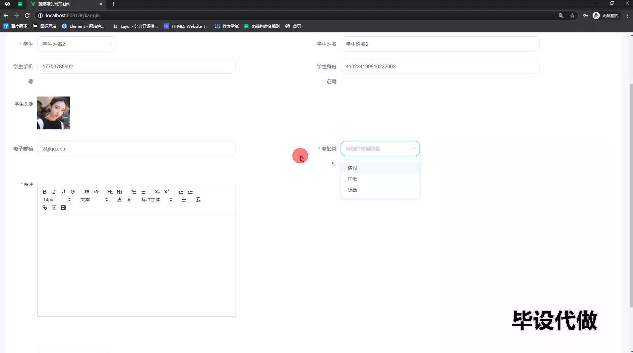
Task: Open the saved passwords key icon
Action: [586, 15]
